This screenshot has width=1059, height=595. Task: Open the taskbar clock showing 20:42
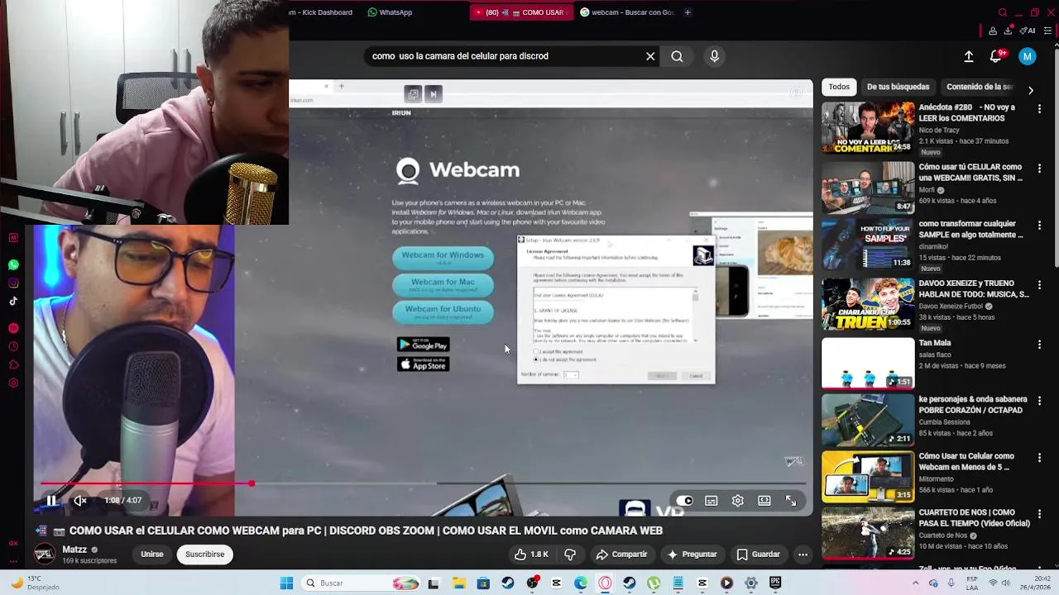coord(1034,583)
